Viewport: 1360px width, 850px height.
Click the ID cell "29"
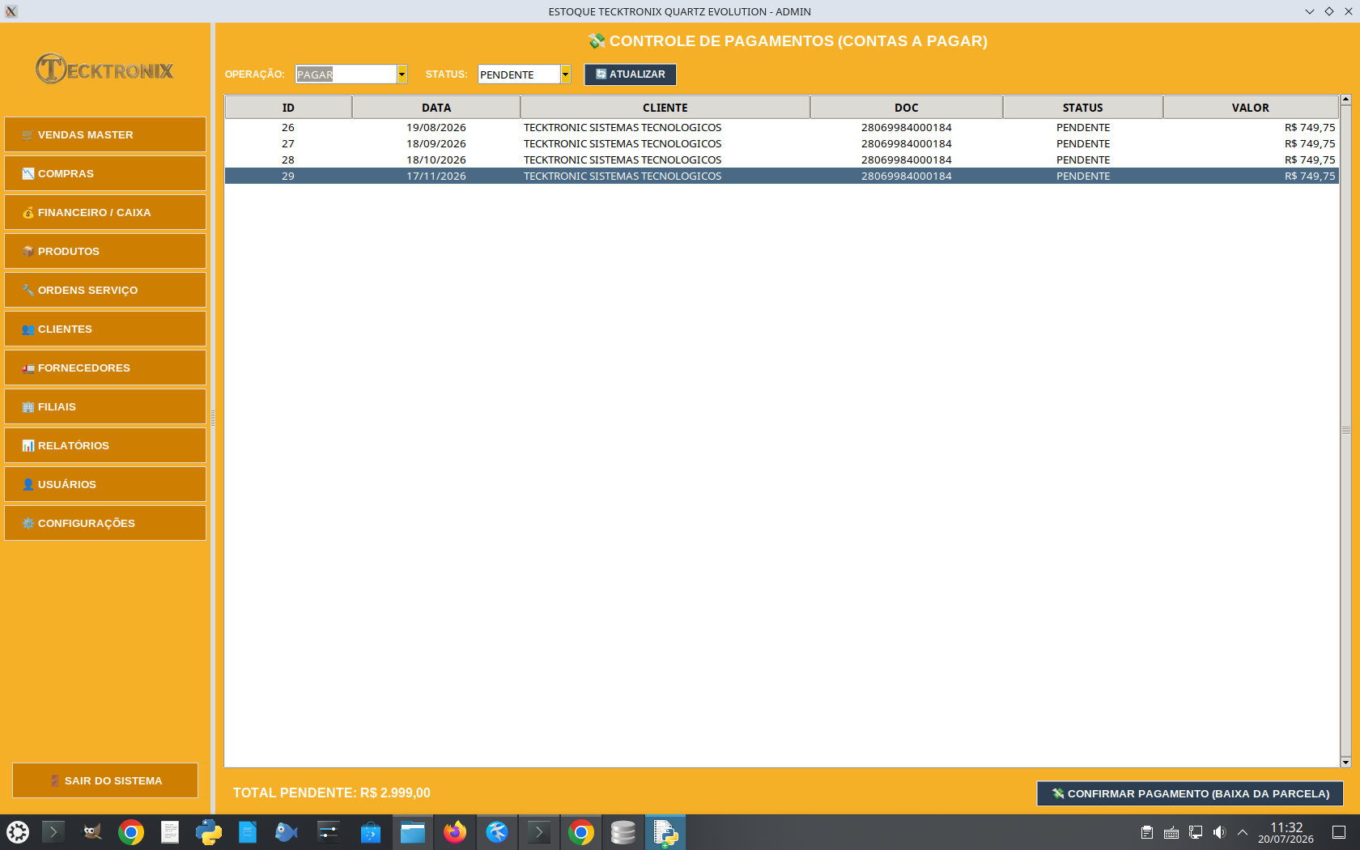[x=288, y=176]
